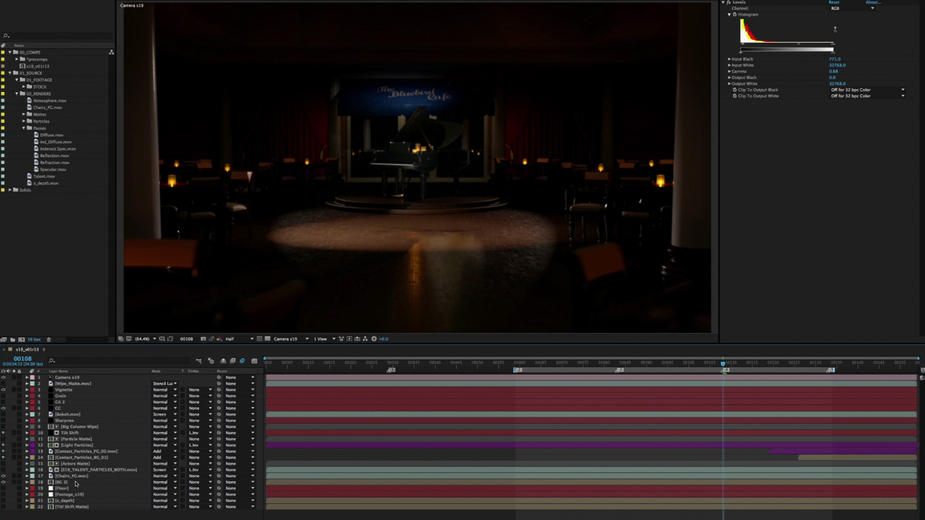Click the current time indicator at frame 00108

[x=723, y=364]
